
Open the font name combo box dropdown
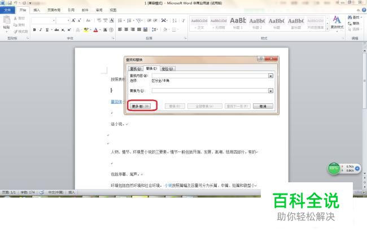coord(54,20)
